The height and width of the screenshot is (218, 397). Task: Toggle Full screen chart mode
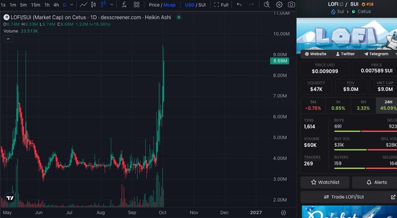pos(221,5)
